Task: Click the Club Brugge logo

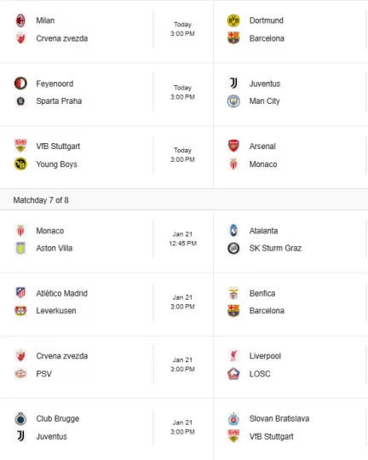Action: tap(20, 418)
